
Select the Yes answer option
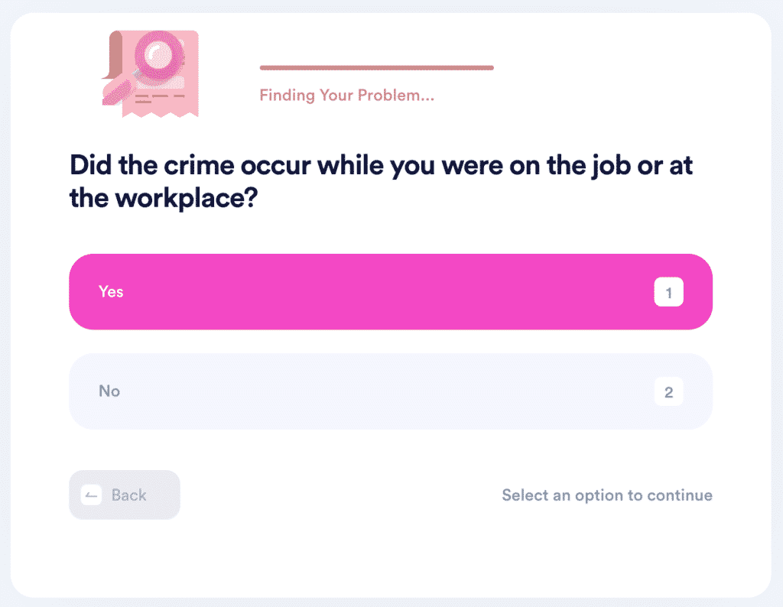[391, 291]
